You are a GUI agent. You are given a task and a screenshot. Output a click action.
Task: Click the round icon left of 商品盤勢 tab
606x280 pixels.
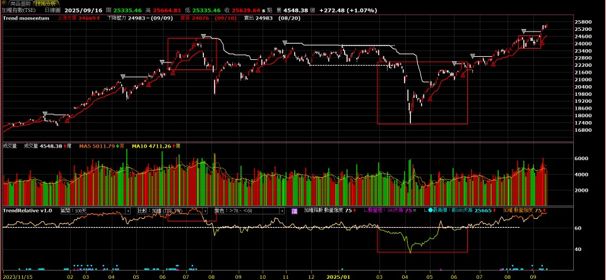(4, 4)
